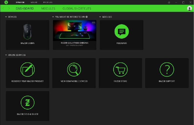The height and width of the screenshot is (125, 194).
Task: Click View Compatible Devices magnifier icon
Action: pyautogui.click(x=74, y=69)
